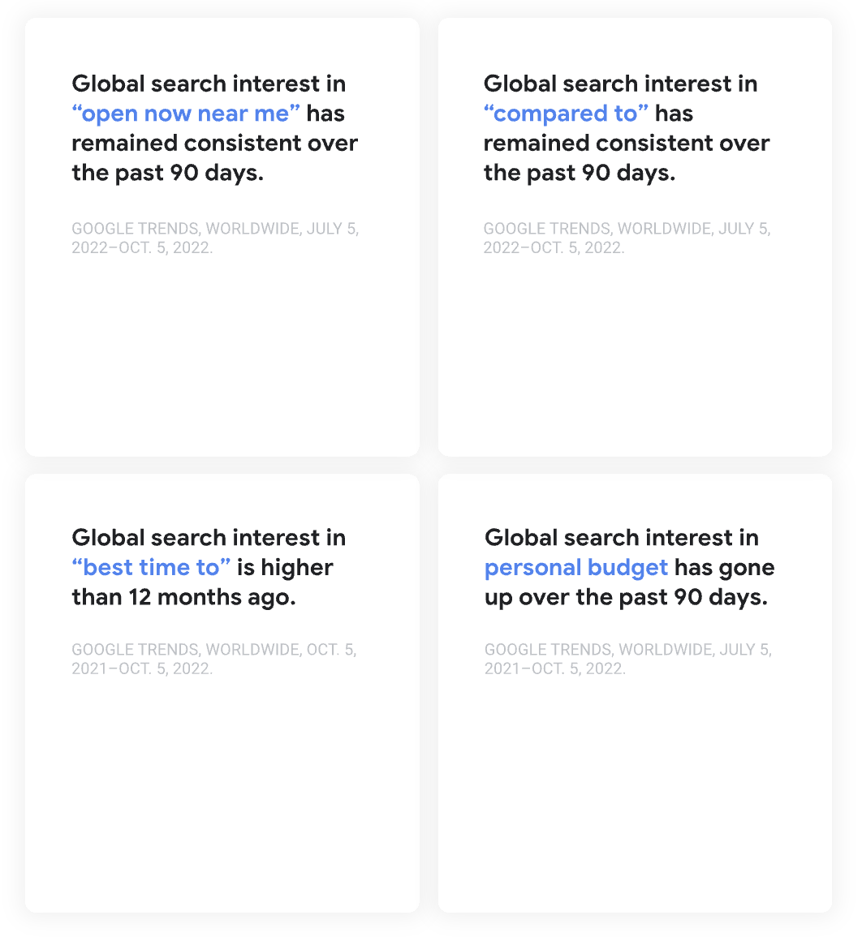Click the "up over the past 90 days." text
The image size is (862, 941).
(626, 598)
